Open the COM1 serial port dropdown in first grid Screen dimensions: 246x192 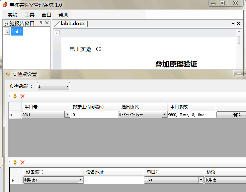point(67,115)
